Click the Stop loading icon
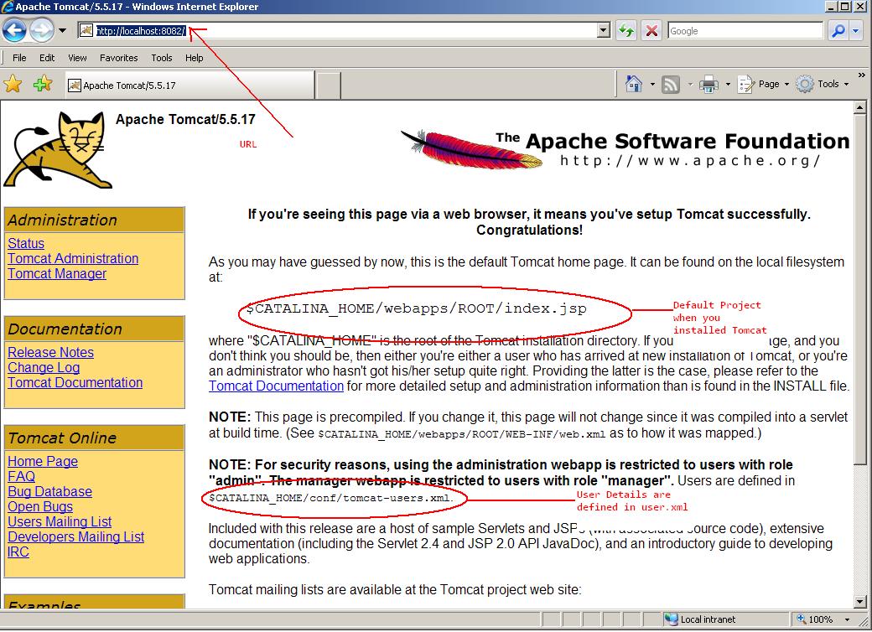The width and height of the screenshot is (872, 632). pyautogui.click(x=650, y=30)
